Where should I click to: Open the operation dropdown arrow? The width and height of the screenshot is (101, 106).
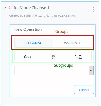tap(91, 71)
